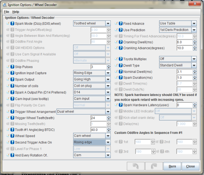Open the File menu

click(x=6, y=12)
